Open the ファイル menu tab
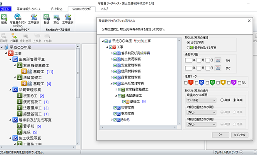Viewport: 257px width, 157px height. (5, 9)
